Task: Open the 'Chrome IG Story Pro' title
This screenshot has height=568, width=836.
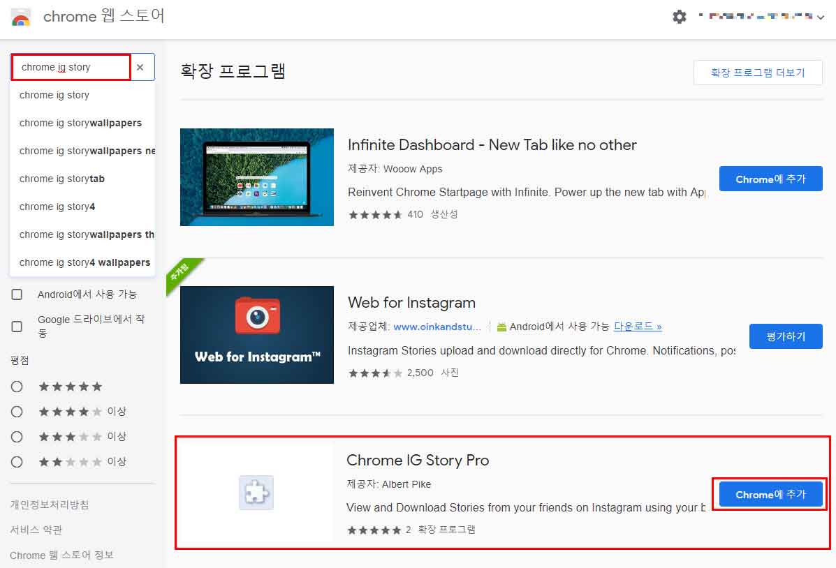Action: click(418, 461)
